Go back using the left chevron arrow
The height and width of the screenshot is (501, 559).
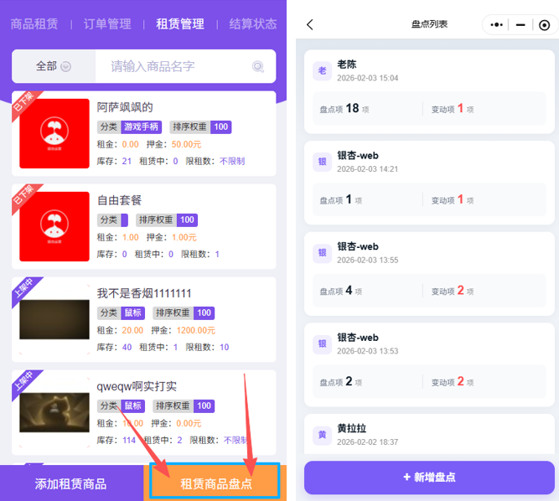pyautogui.click(x=310, y=24)
